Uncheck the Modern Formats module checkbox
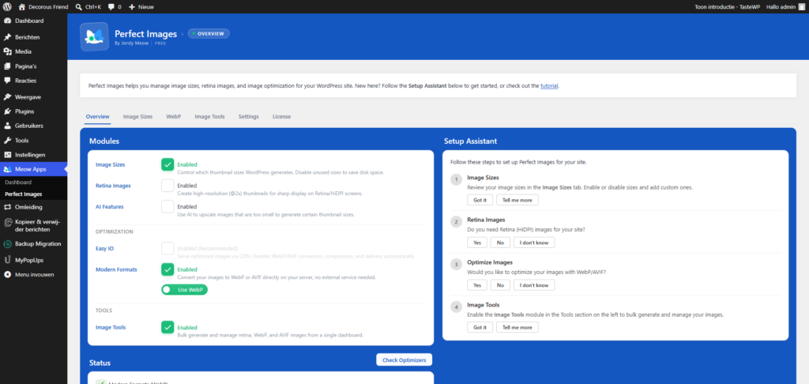 [167, 270]
